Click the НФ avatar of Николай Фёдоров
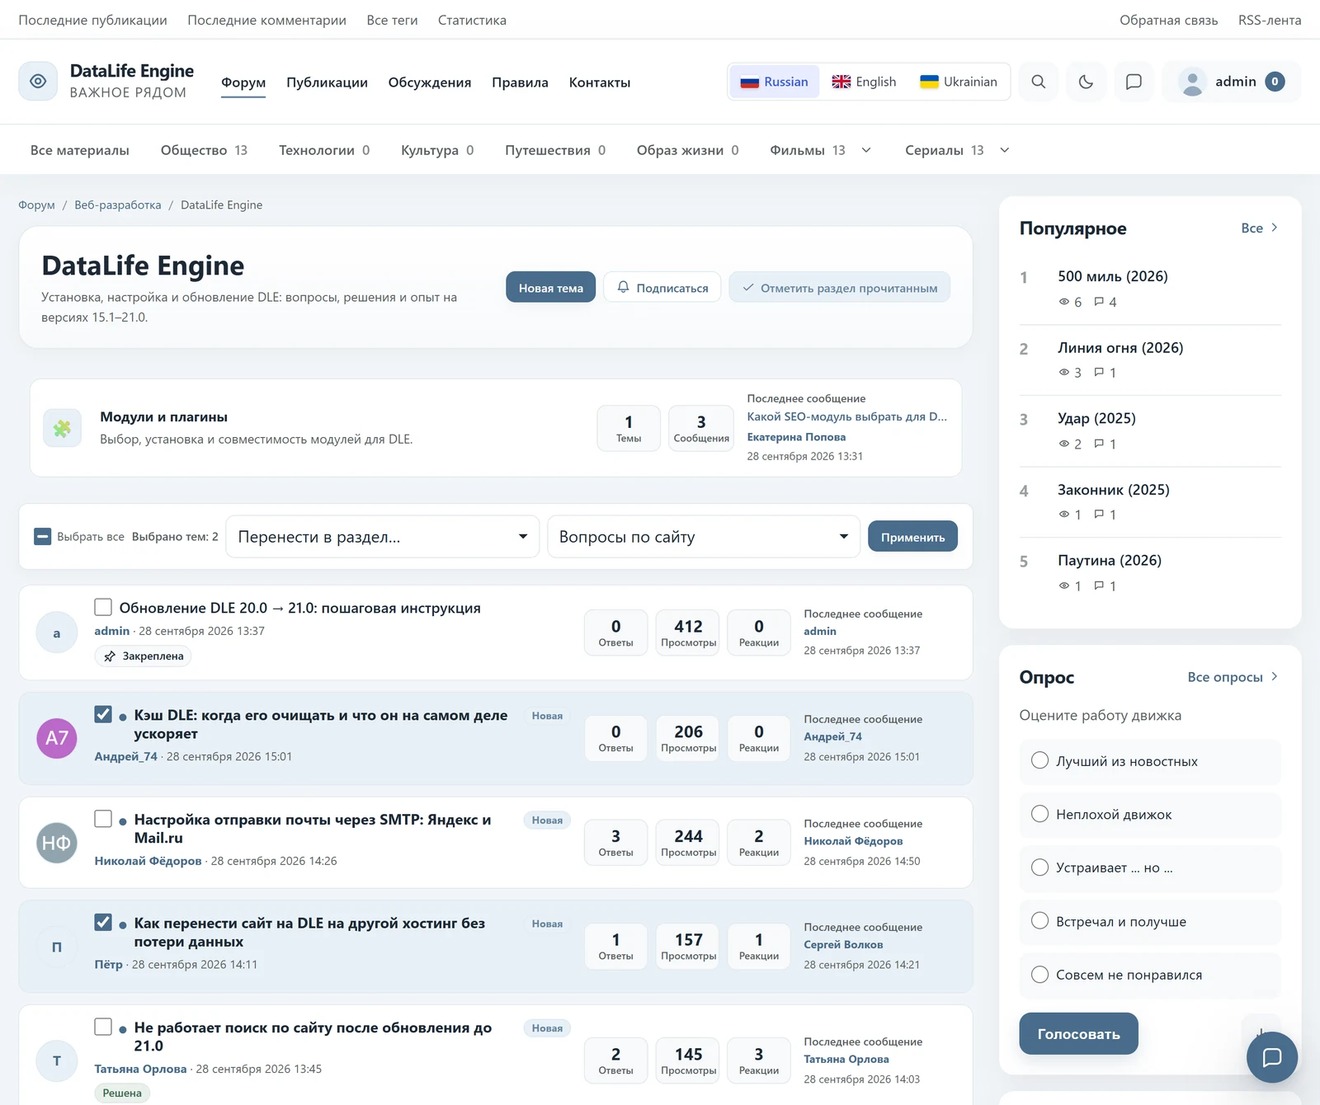The height and width of the screenshot is (1105, 1320). coord(57,843)
